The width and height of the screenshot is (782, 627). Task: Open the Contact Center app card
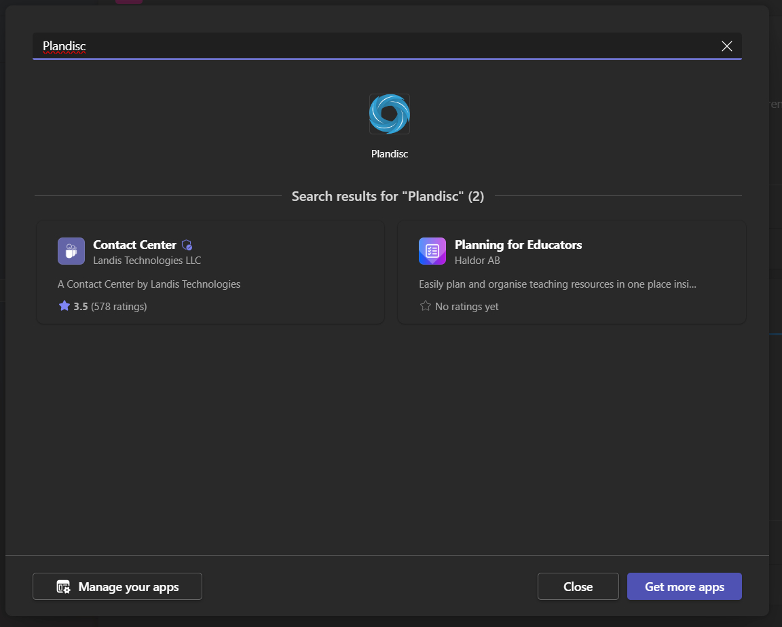tap(210, 272)
